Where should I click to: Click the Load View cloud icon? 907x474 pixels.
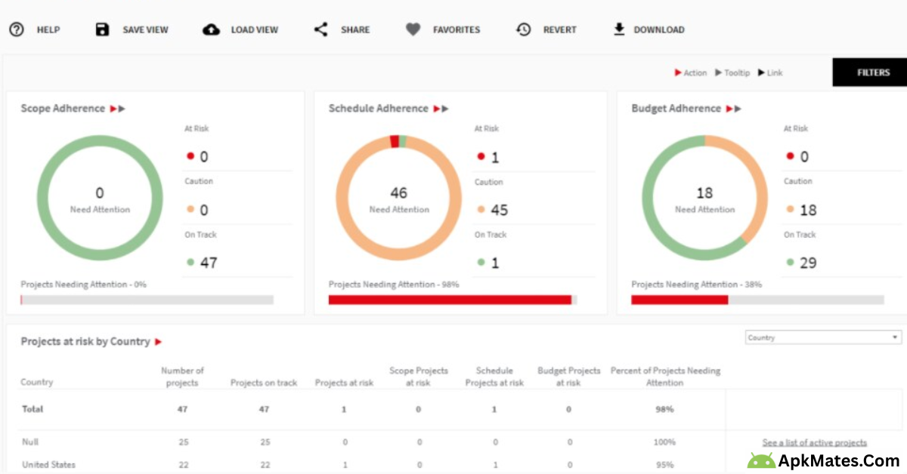pyautogui.click(x=212, y=29)
